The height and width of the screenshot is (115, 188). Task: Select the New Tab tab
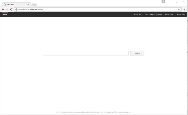[16, 5]
